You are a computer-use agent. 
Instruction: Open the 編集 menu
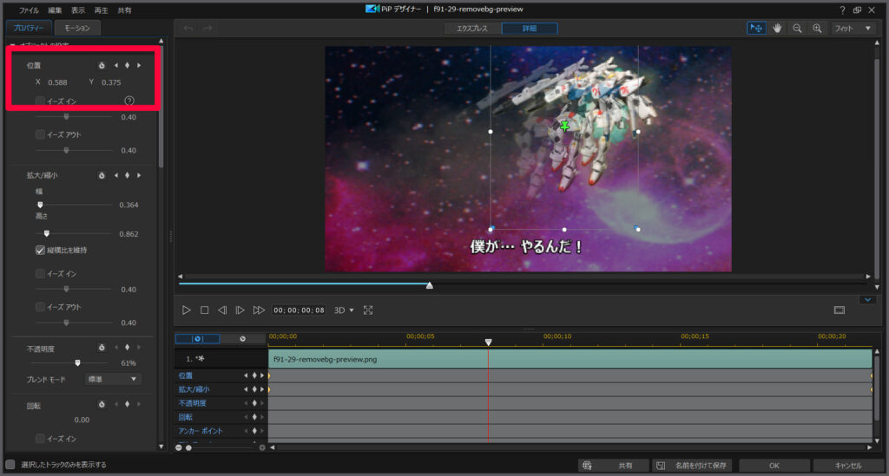point(55,10)
